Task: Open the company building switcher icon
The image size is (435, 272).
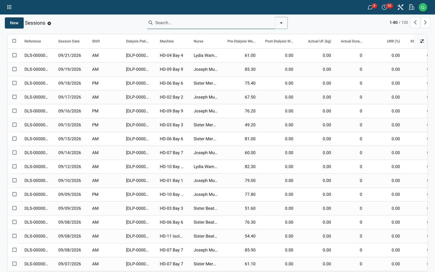Action: coord(412,7)
